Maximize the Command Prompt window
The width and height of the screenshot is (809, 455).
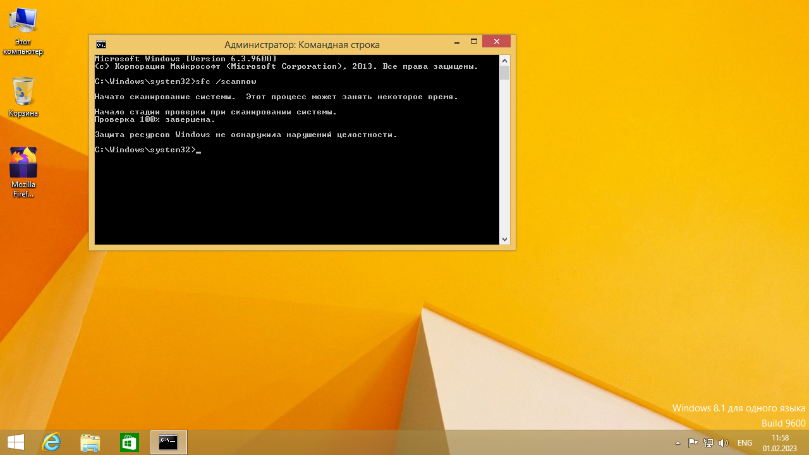(473, 42)
